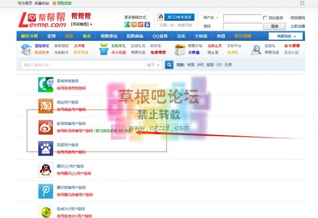This screenshot has width=318, height=218.
Task: Click the 手机 hot search link
Action: tap(200, 65)
